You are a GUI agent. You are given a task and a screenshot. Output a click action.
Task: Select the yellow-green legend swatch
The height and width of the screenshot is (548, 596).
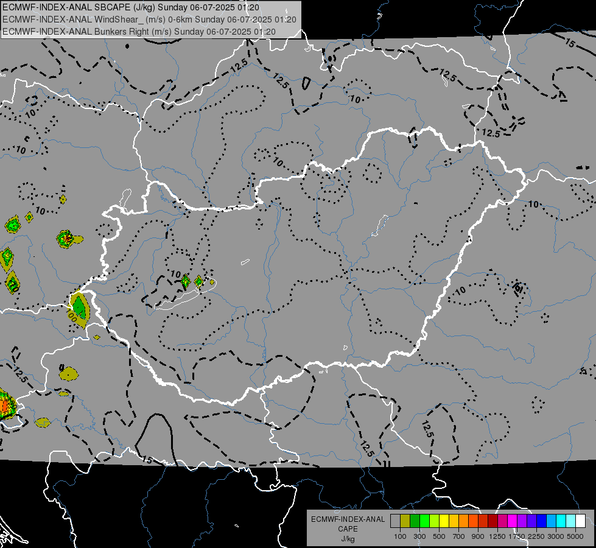[434, 521]
